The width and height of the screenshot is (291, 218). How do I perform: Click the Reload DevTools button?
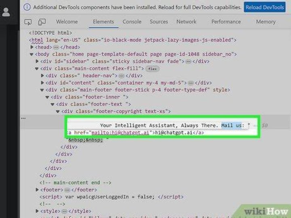(264, 7)
